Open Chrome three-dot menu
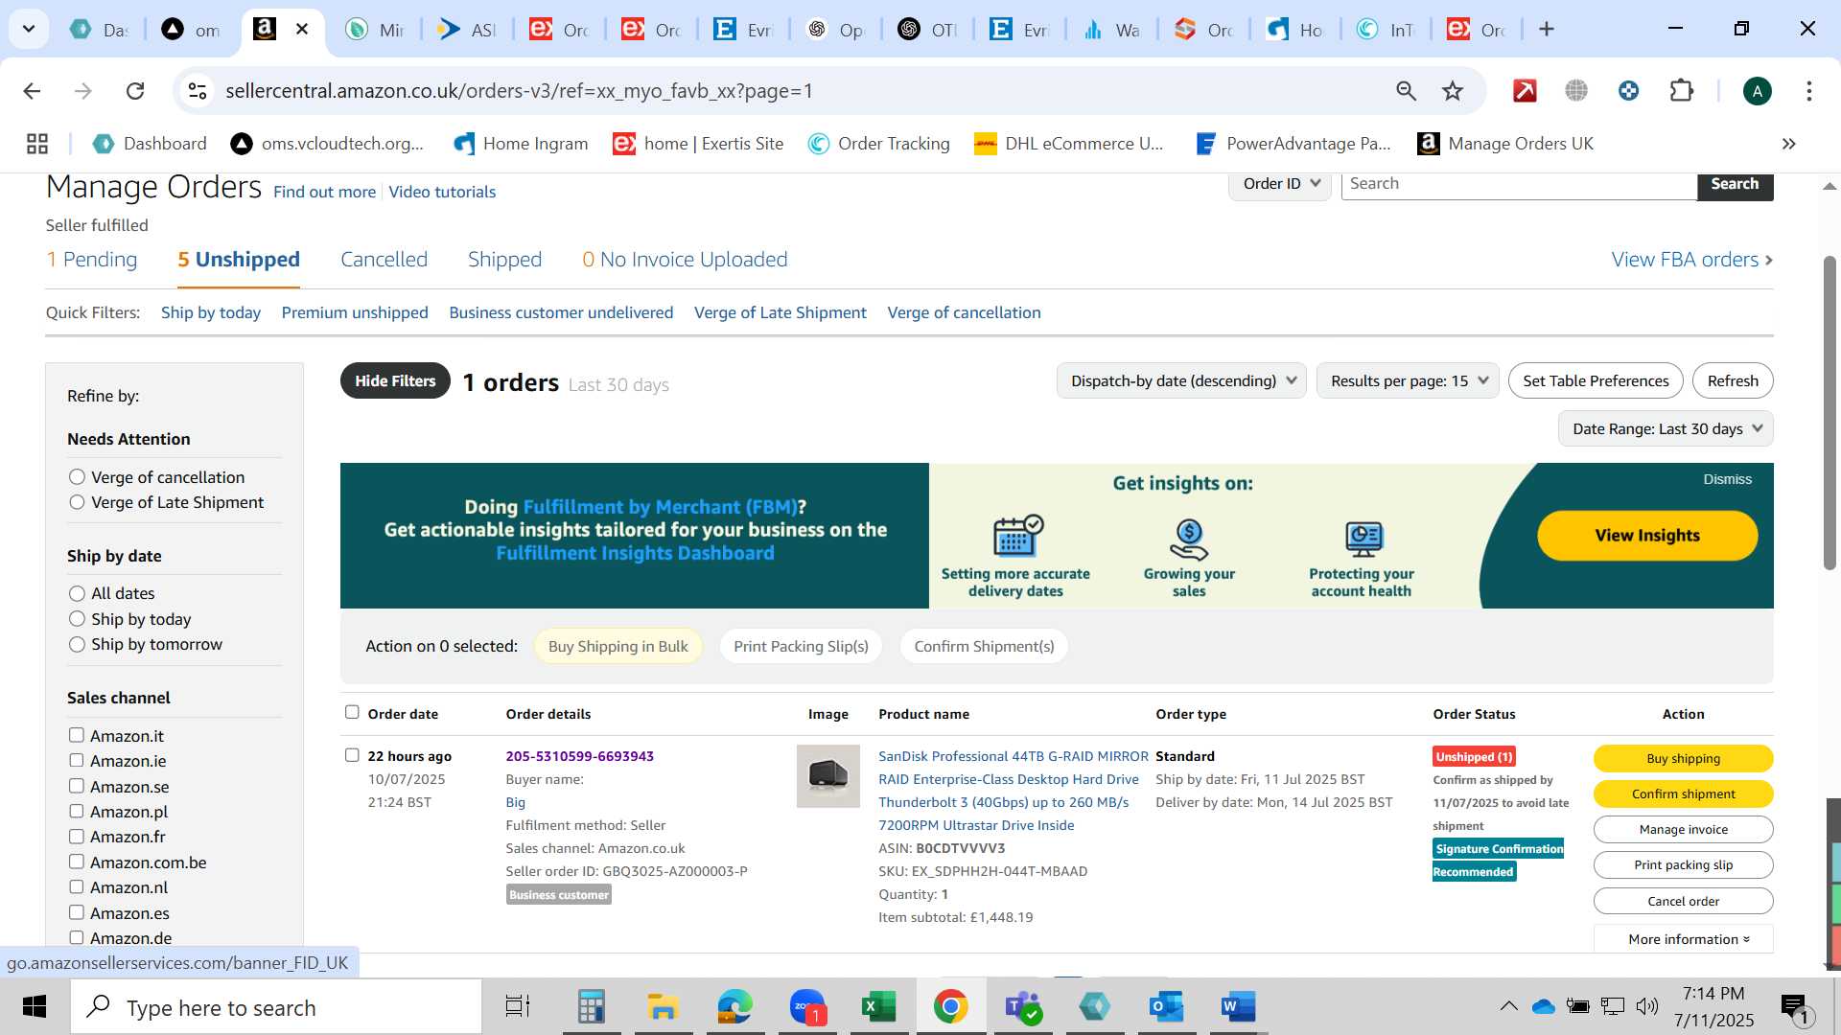This screenshot has height=1035, width=1841. point(1809,91)
